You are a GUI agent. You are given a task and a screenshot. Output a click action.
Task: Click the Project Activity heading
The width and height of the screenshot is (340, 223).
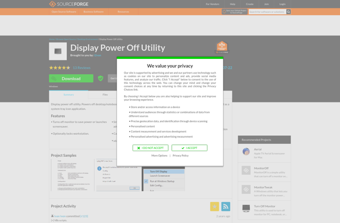[63, 206]
